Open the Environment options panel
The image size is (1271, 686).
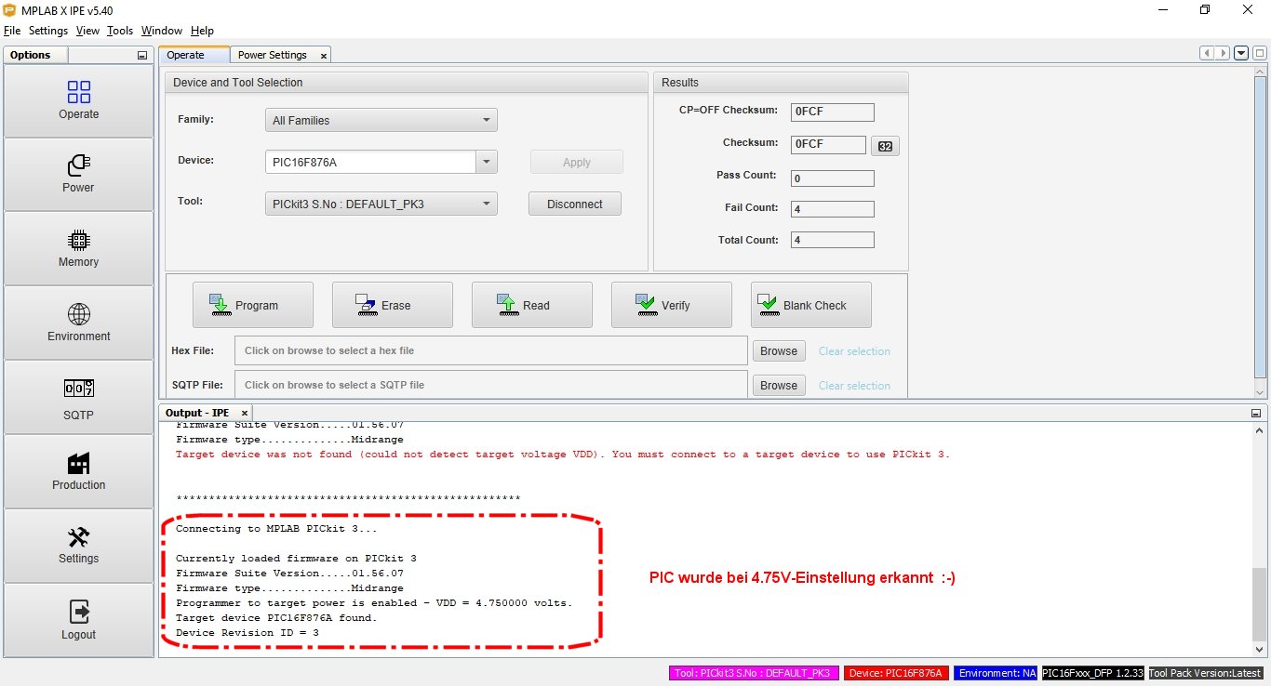pos(78,323)
